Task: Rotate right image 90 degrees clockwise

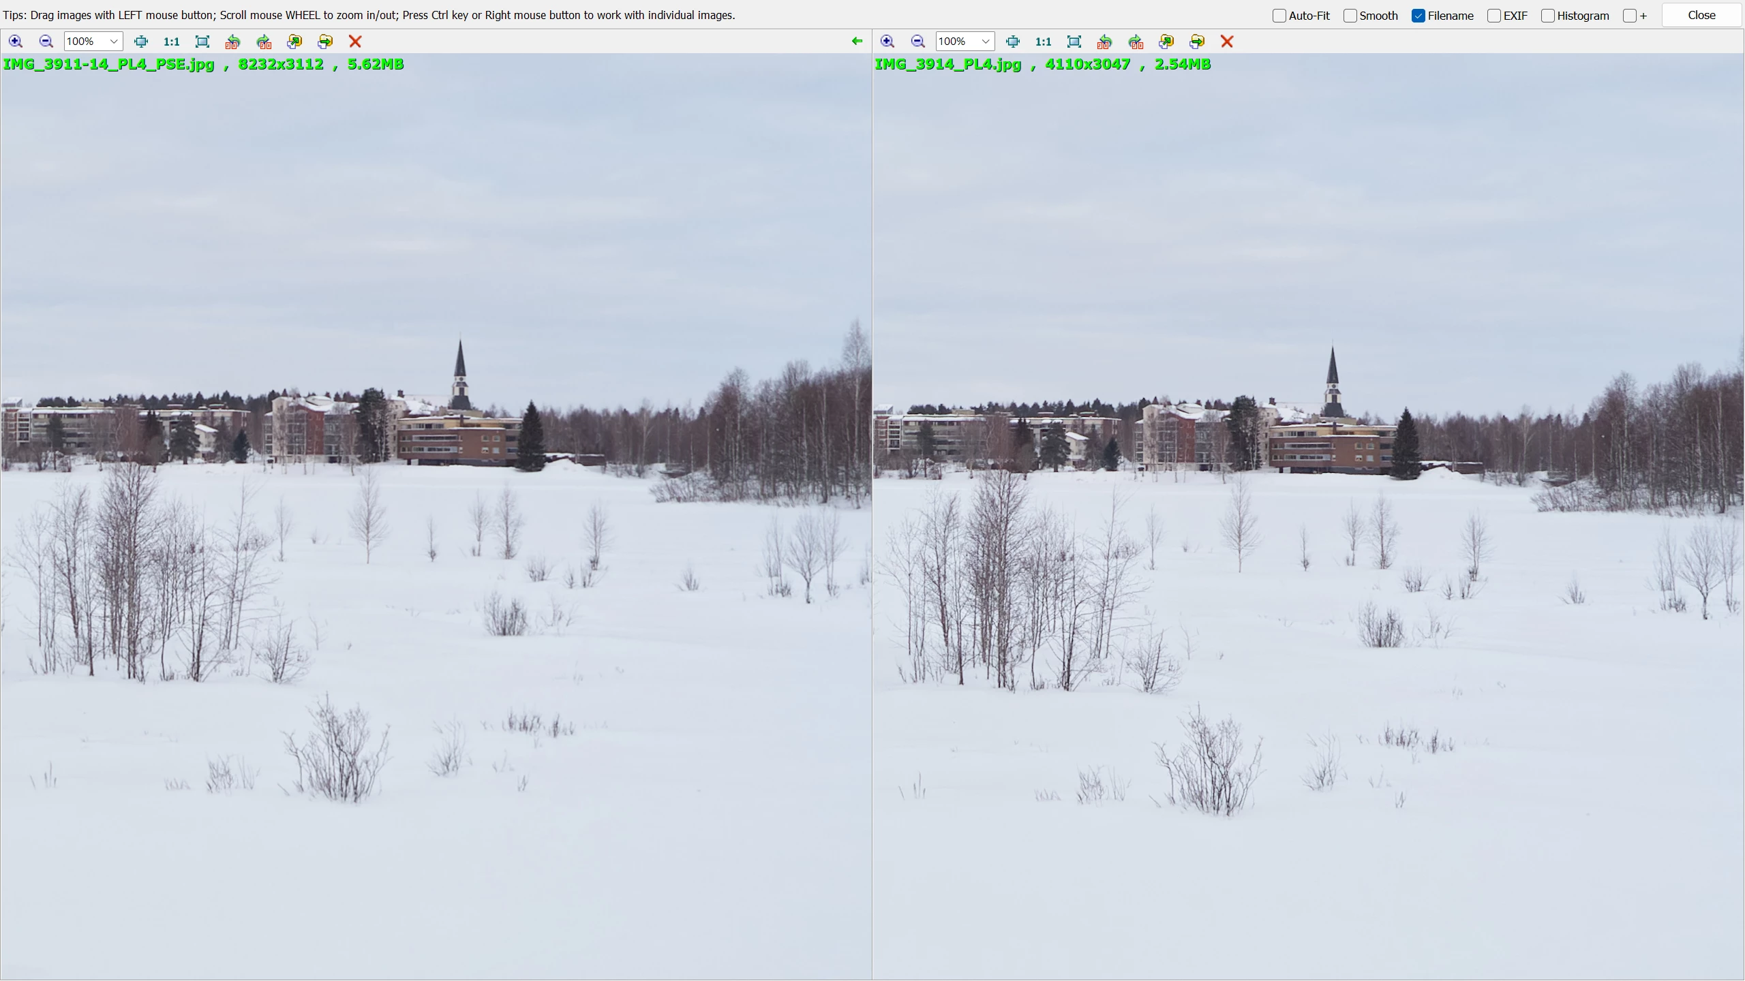Action: [1136, 42]
